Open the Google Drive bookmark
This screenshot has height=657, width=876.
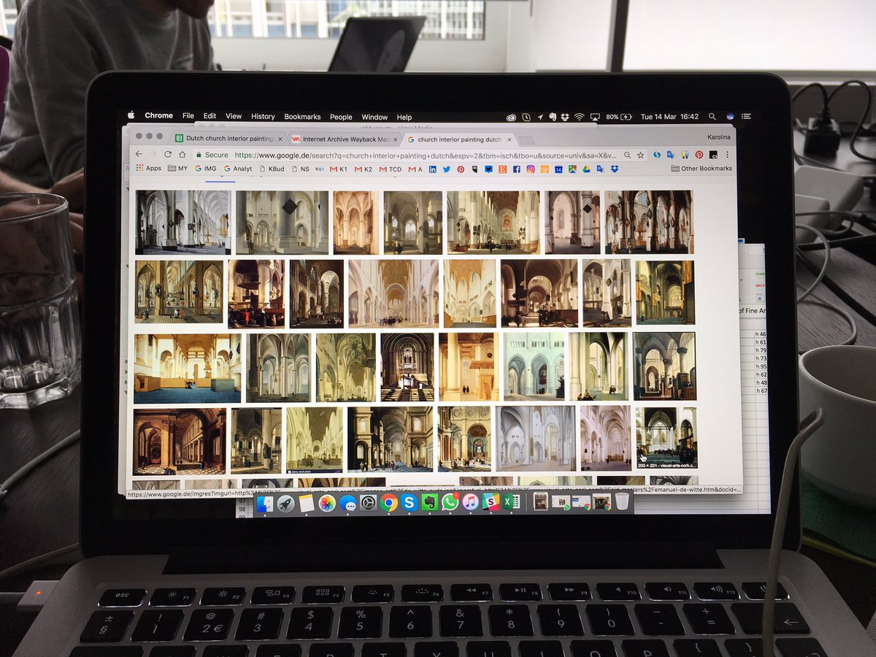(585, 169)
